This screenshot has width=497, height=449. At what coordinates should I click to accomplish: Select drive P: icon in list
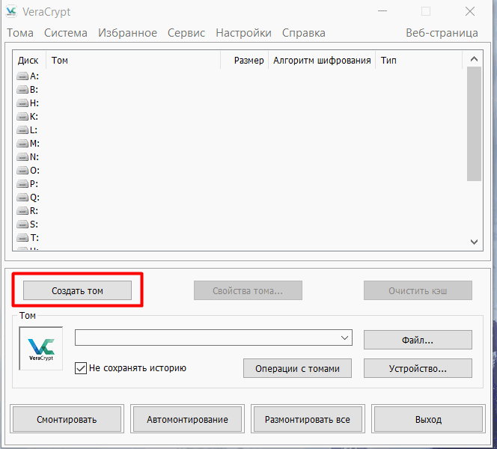click(x=22, y=184)
